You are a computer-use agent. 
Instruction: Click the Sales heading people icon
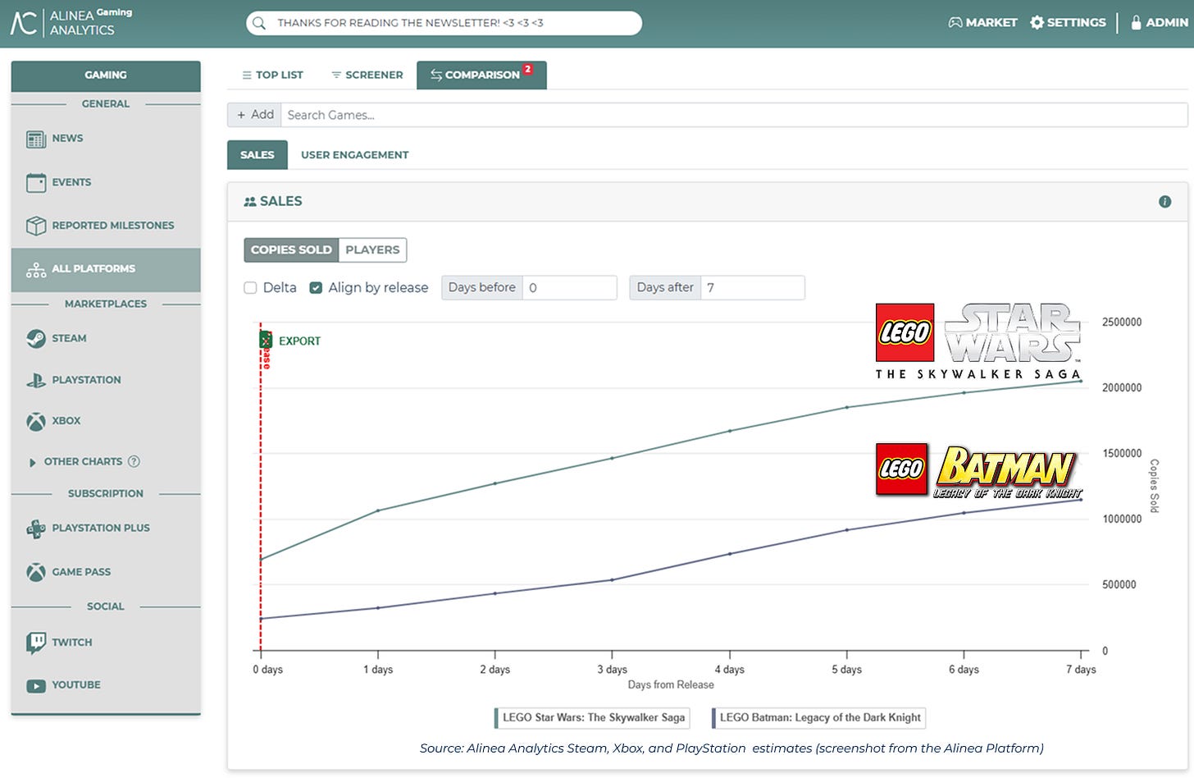click(250, 202)
